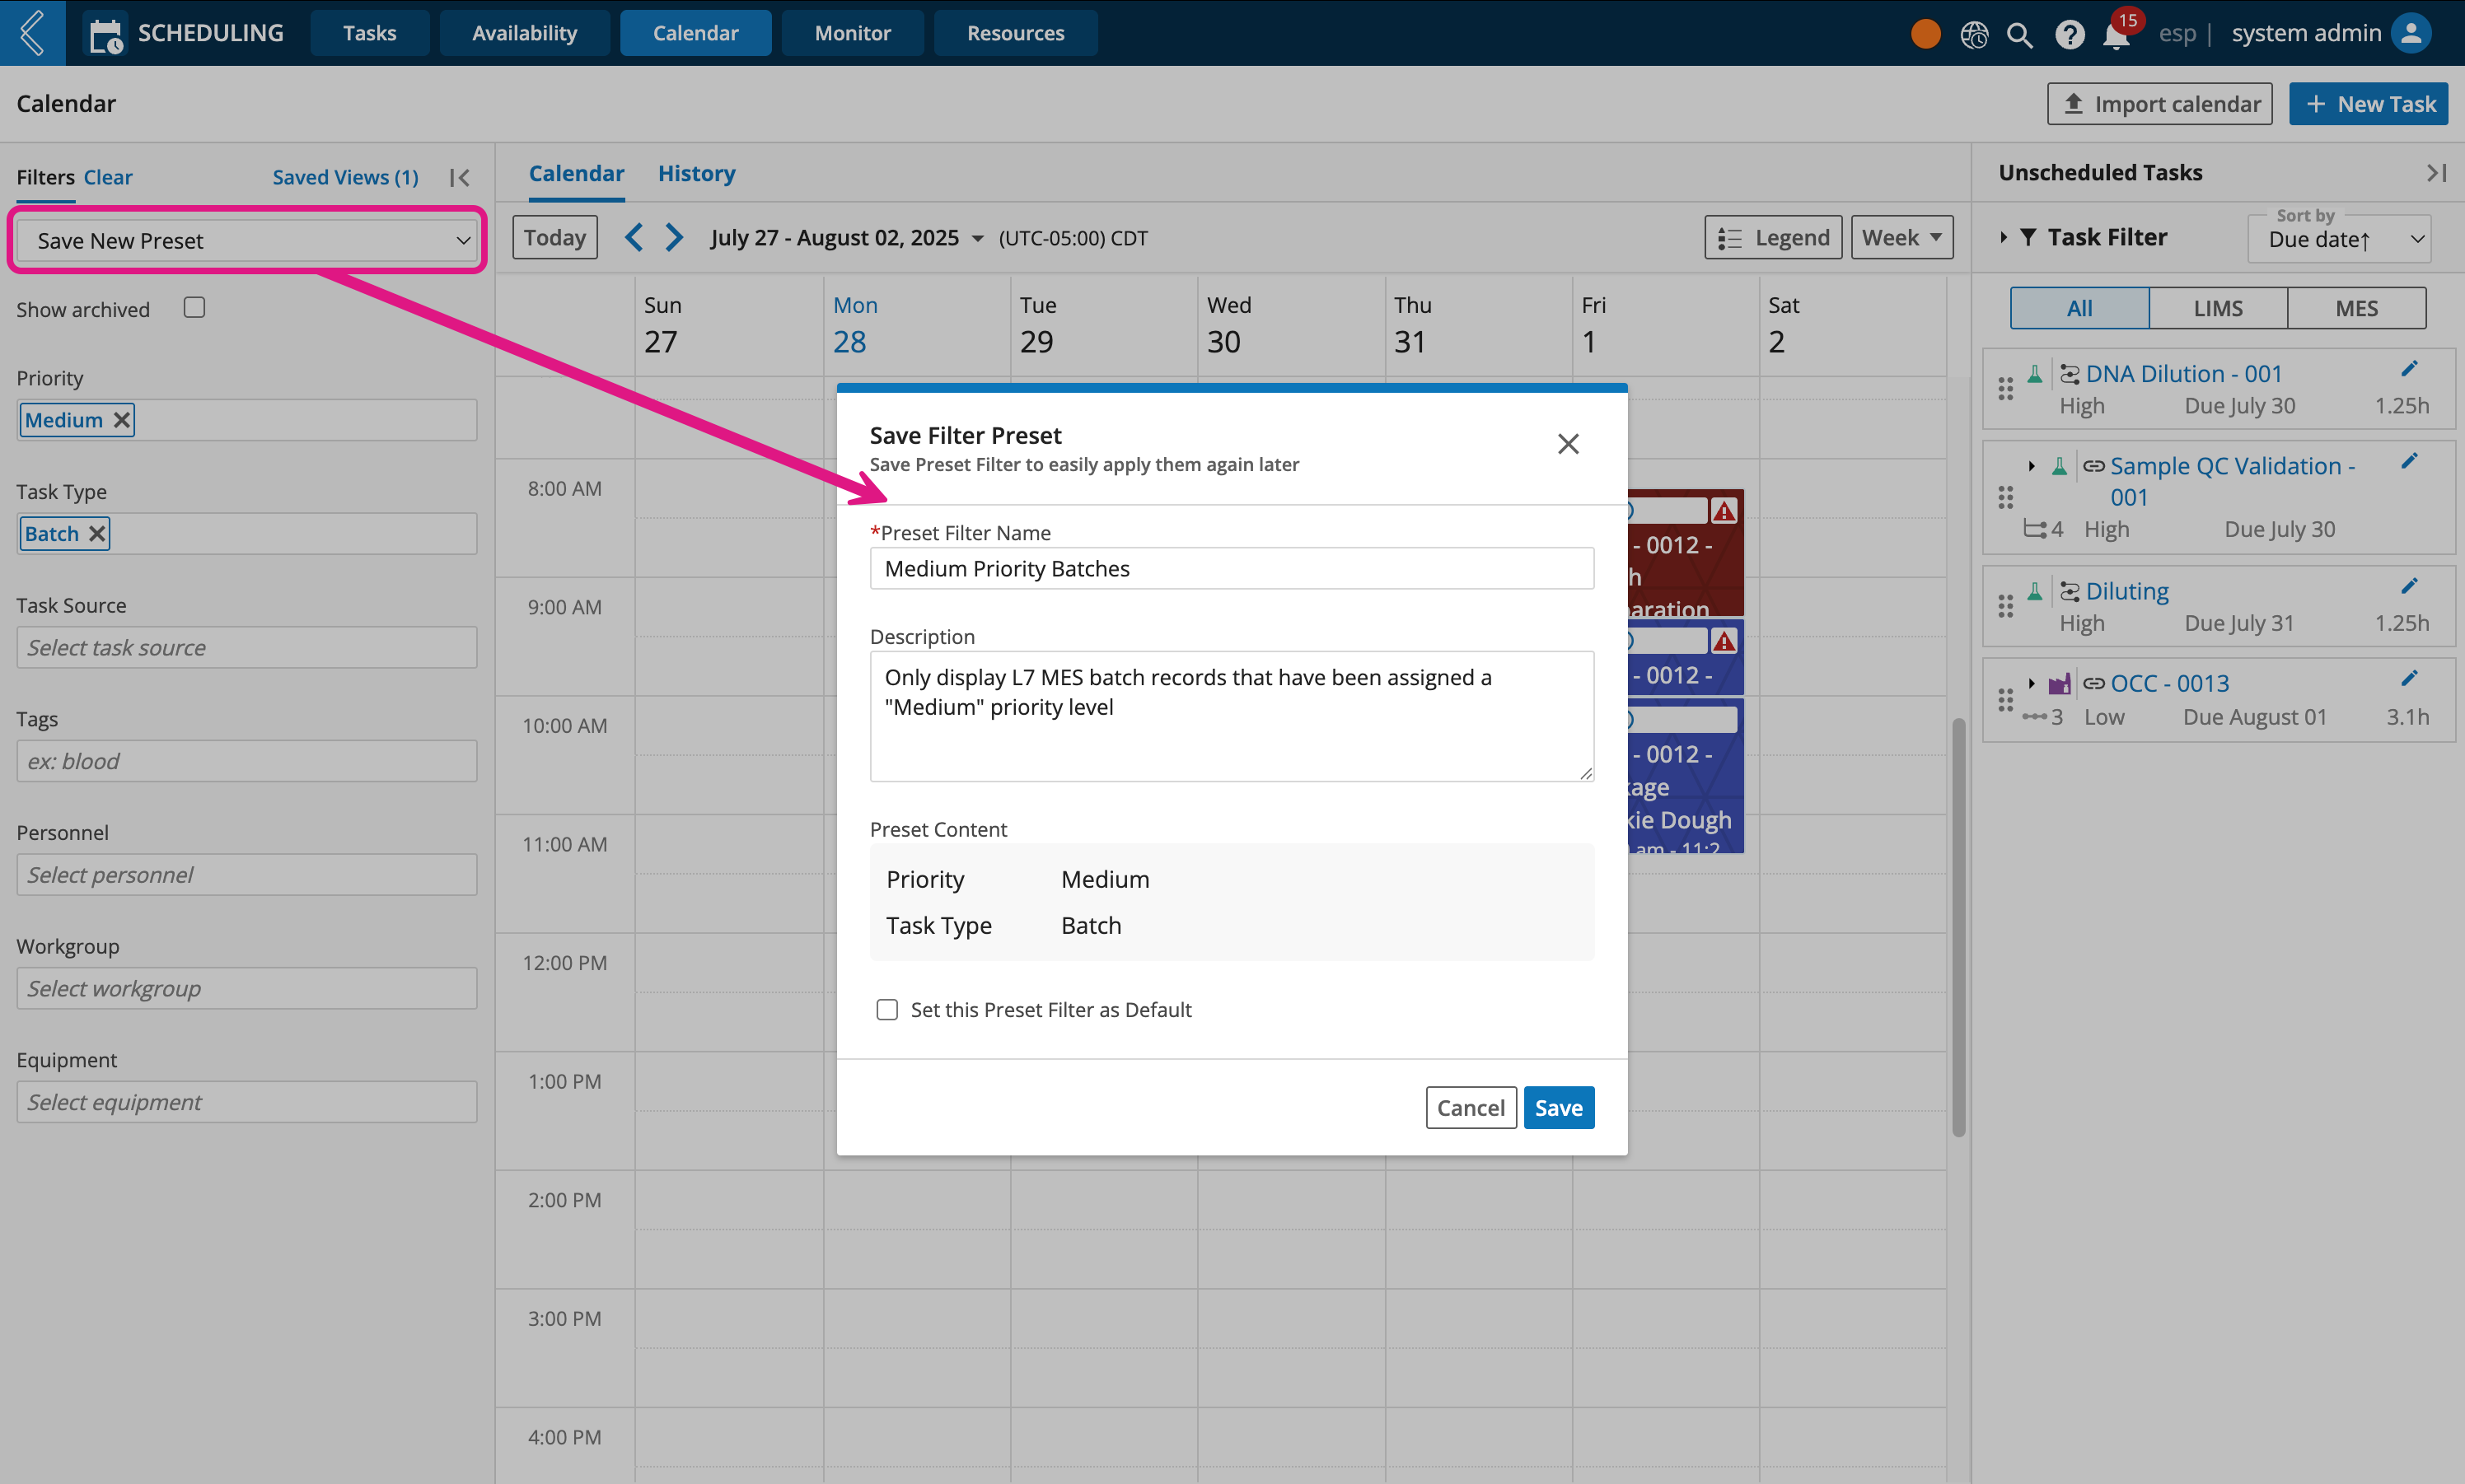This screenshot has width=2465, height=1484.
Task: Collapse the Filters panel using its arrow icon
Action: tap(459, 177)
